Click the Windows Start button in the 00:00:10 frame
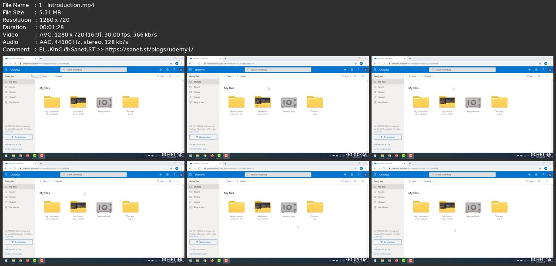556x266 pixels. pos(6,155)
